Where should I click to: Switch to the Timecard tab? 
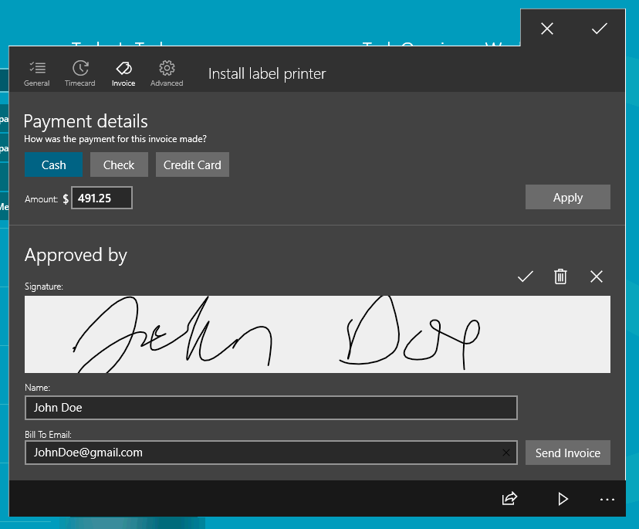click(x=80, y=73)
